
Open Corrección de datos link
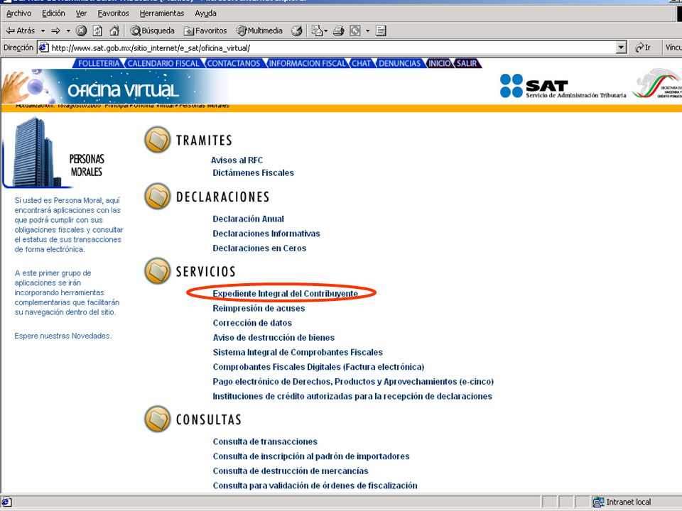tap(252, 324)
